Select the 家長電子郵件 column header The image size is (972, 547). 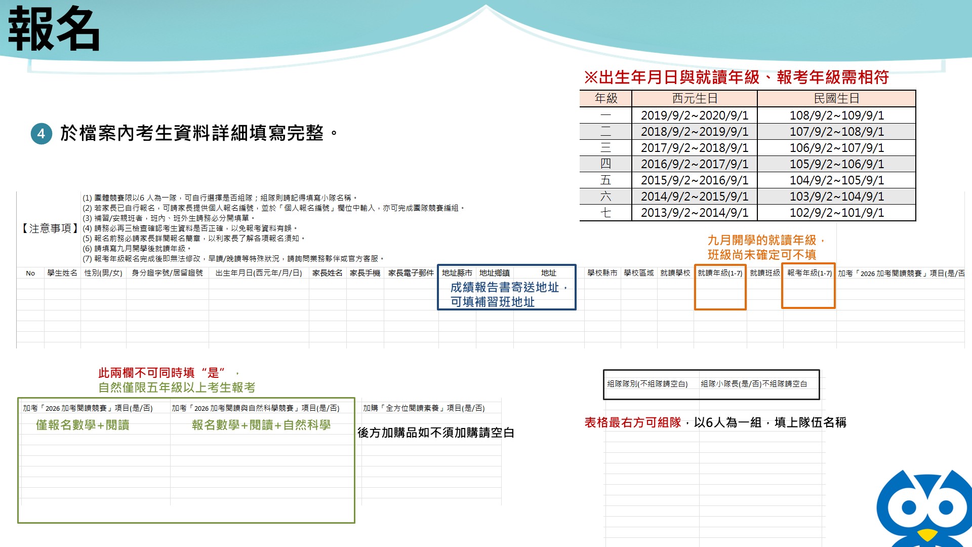(411, 273)
